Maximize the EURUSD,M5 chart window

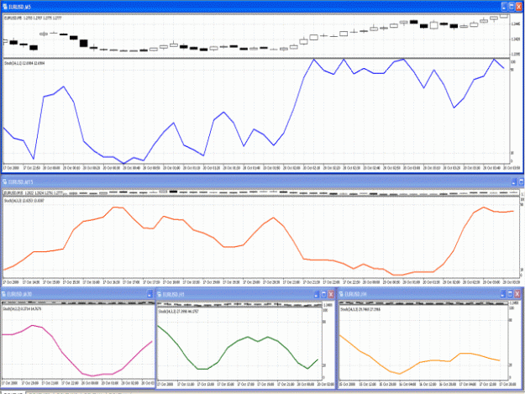tap(512, 7)
